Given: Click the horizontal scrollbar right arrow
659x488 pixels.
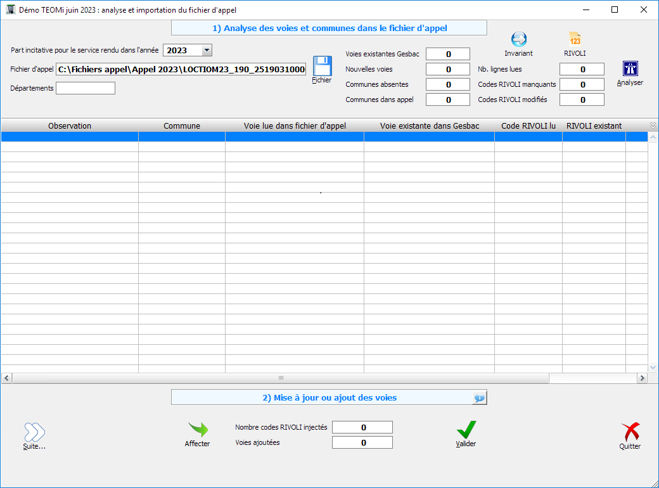Looking at the screenshot, I should point(642,378).
